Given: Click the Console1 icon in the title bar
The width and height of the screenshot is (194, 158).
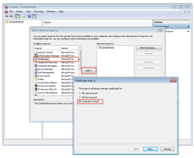Looking at the screenshot, I should pos(6,7).
